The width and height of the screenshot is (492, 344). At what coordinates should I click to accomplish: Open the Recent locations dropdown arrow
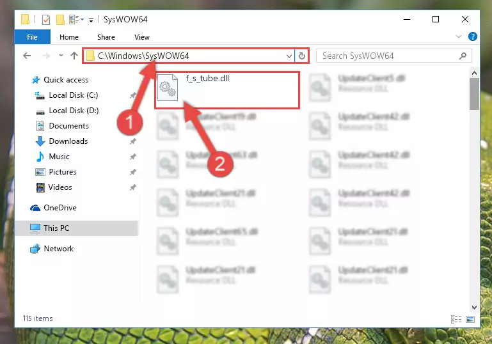[x=61, y=56]
